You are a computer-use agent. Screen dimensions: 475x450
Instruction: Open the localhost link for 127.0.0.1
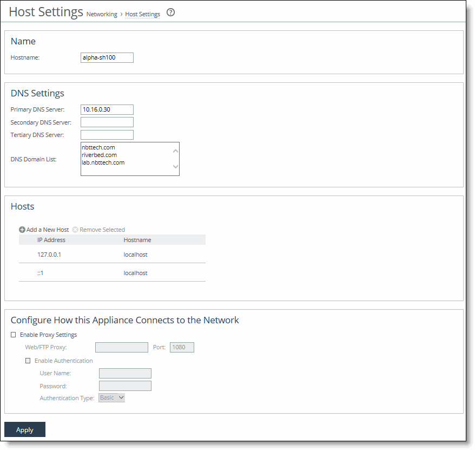[x=135, y=255]
